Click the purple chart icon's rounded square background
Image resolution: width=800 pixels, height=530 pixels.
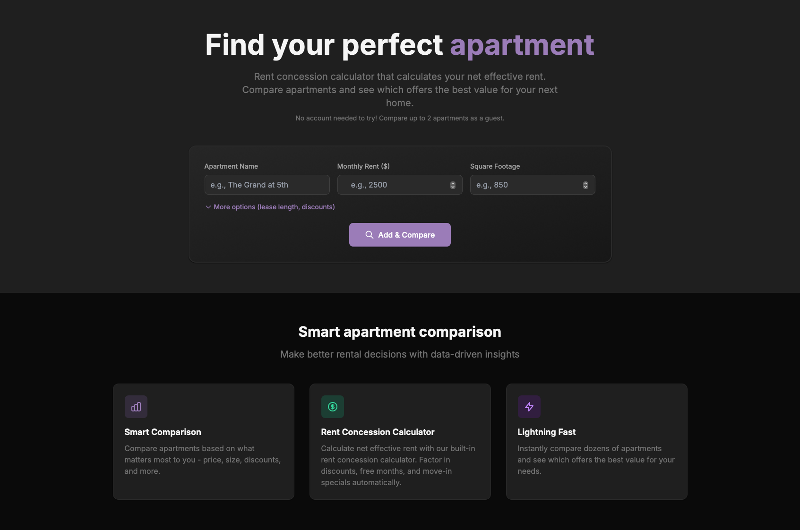tap(136, 406)
